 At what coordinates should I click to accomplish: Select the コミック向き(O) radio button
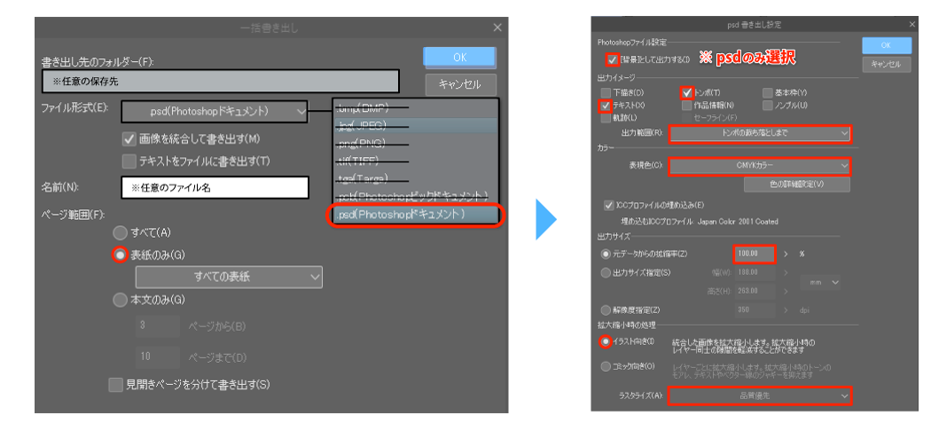pyautogui.click(x=606, y=366)
